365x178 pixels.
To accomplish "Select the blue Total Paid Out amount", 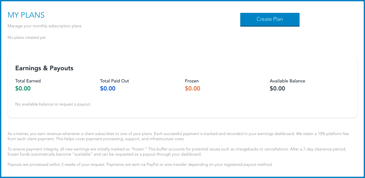I will [x=108, y=89].
